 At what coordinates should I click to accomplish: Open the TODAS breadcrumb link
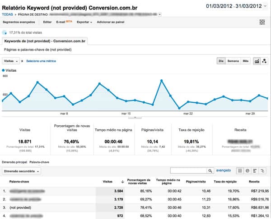click(x=7, y=14)
